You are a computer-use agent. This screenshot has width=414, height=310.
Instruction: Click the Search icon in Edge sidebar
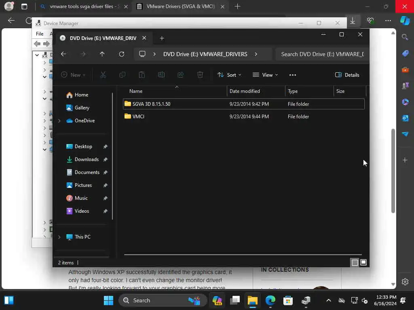[405, 37]
